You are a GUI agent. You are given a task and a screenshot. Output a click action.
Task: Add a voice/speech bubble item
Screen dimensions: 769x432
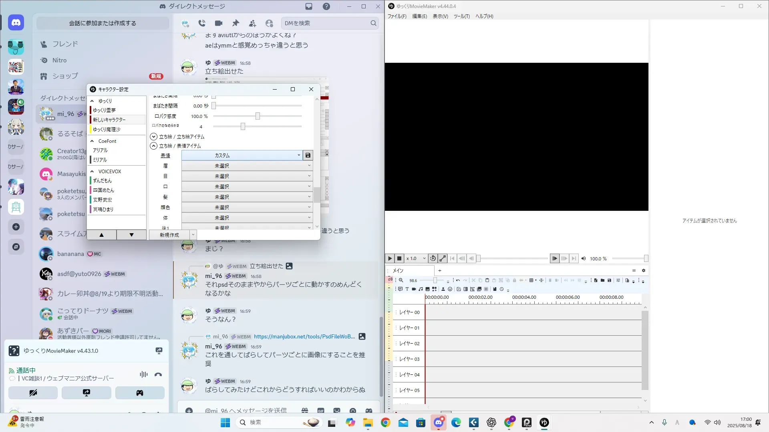point(400,289)
